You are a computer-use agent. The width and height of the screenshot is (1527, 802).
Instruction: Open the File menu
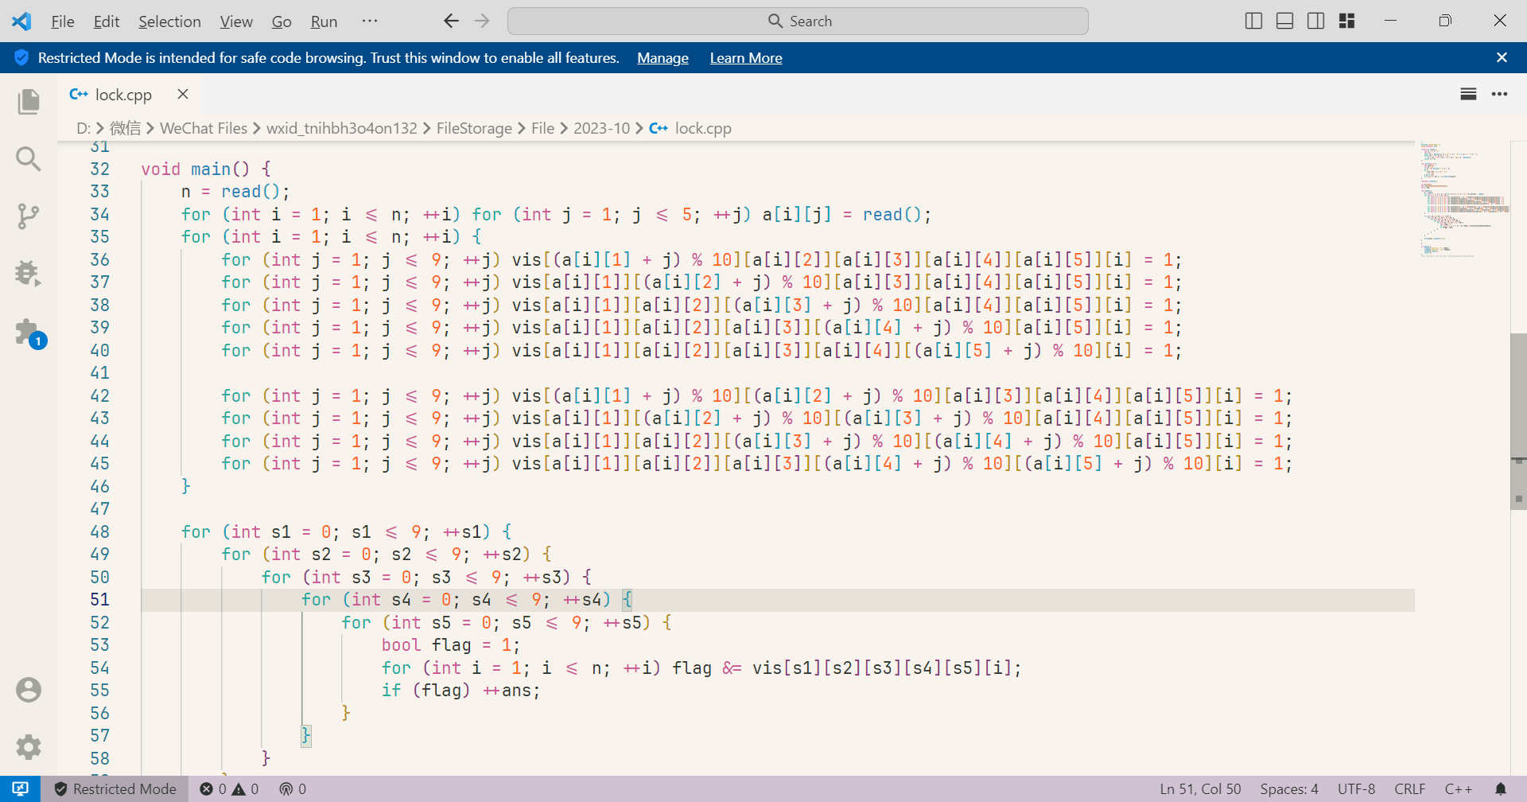click(63, 21)
